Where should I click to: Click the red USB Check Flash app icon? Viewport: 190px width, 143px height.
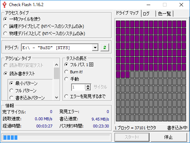tap(4, 5)
